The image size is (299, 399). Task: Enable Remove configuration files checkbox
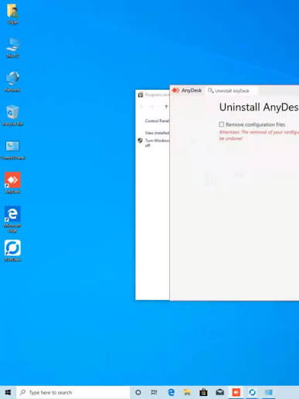222,124
